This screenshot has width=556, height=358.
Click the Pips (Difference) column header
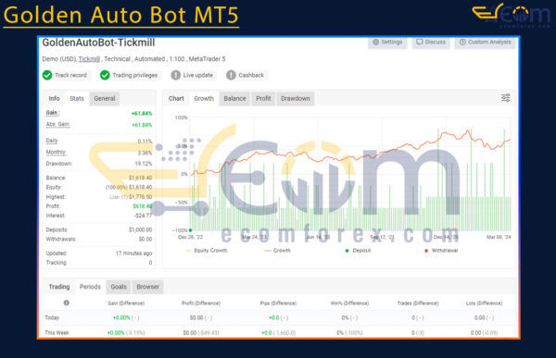coord(278,303)
